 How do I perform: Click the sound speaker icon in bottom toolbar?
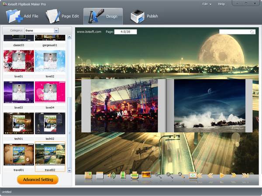click(111, 176)
